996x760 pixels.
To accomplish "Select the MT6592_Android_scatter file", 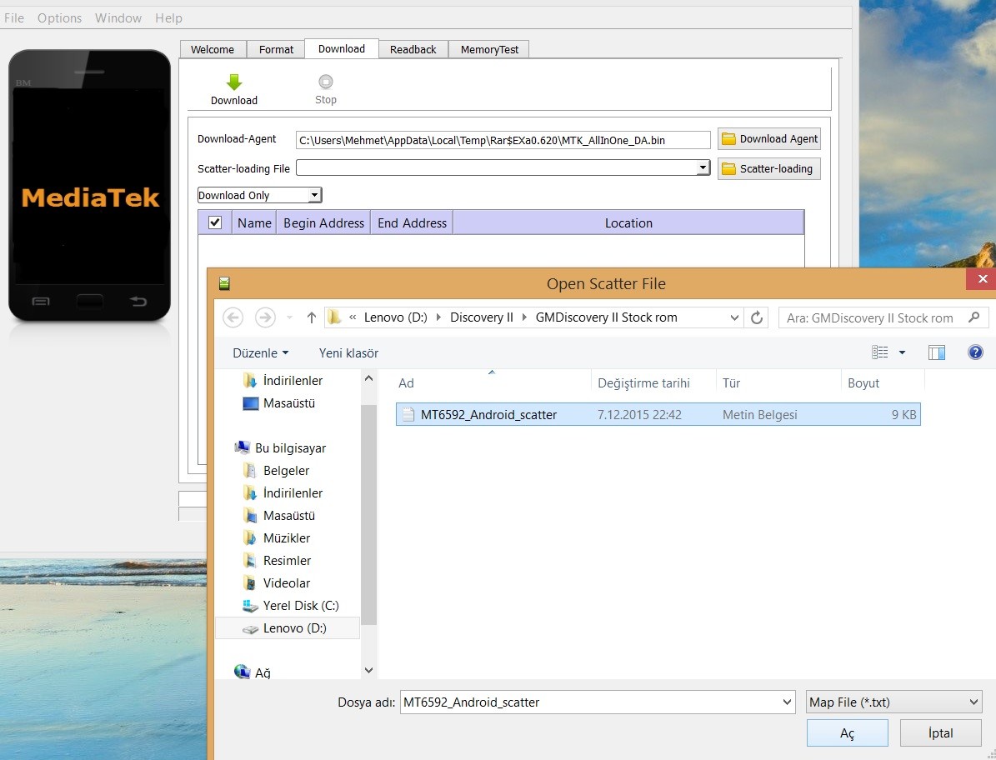I will pyautogui.click(x=488, y=414).
